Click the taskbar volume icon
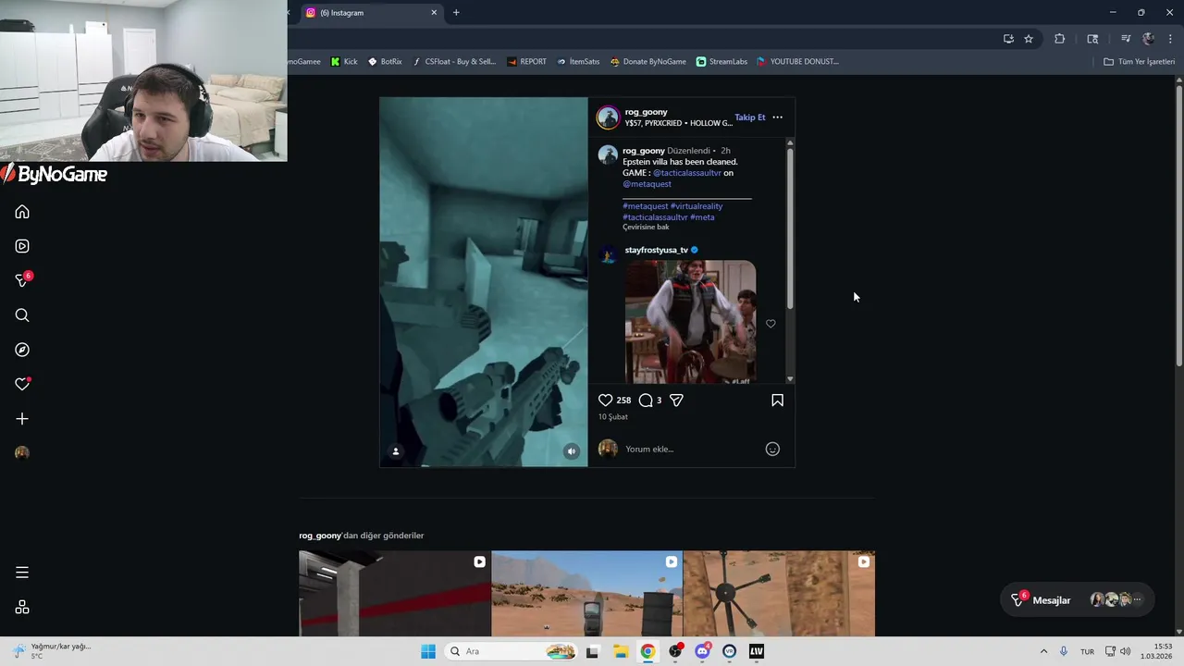 pyautogui.click(x=1125, y=651)
